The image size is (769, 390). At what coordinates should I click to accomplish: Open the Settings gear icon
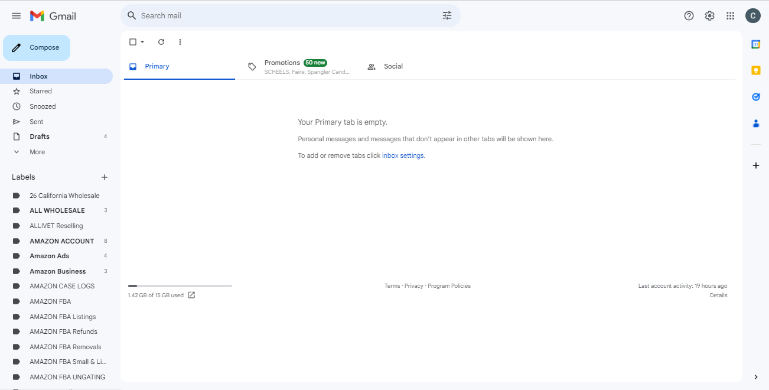pyautogui.click(x=709, y=16)
